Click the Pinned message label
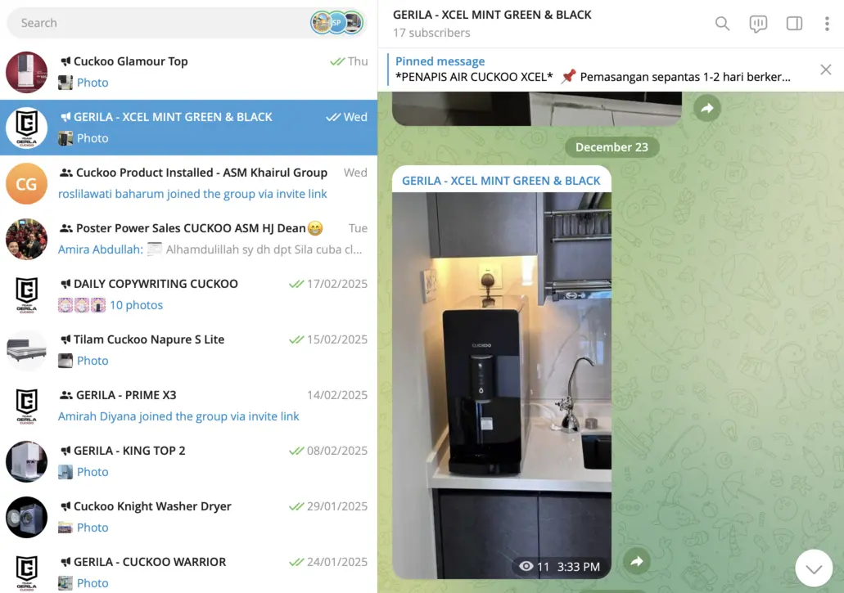The height and width of the screenshot is (593, 844). pos(440,61)
